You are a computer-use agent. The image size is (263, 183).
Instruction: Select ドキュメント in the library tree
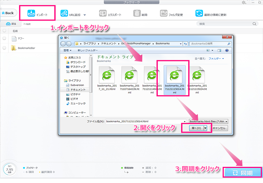(77, 89)
